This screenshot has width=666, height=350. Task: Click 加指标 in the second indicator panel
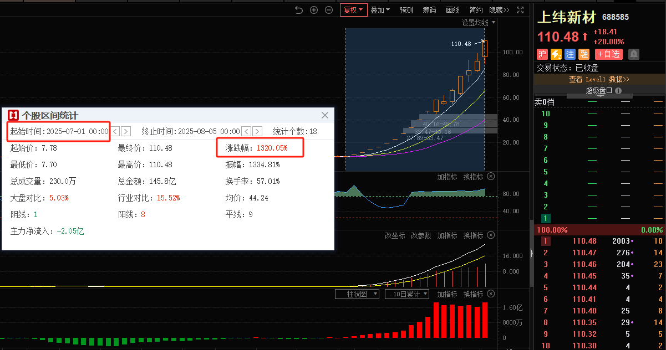447,235
